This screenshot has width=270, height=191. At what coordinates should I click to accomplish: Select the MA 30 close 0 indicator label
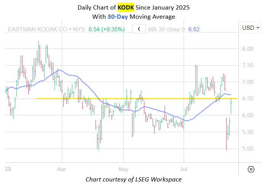(166, 29)
